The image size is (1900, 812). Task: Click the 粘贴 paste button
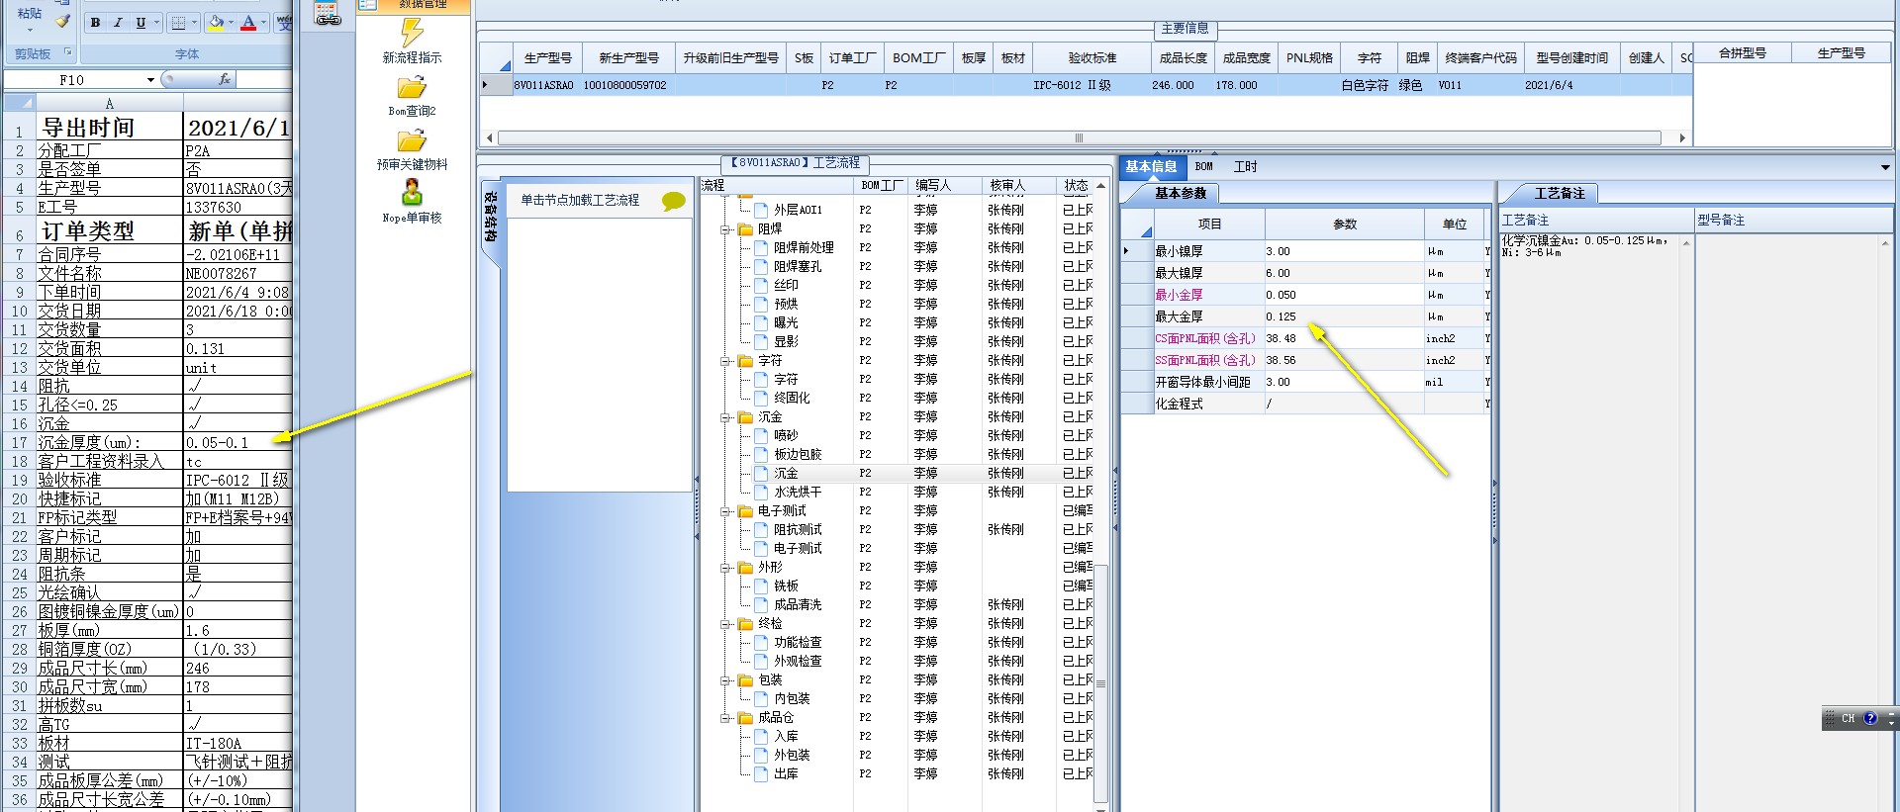[x=30, y=14]
